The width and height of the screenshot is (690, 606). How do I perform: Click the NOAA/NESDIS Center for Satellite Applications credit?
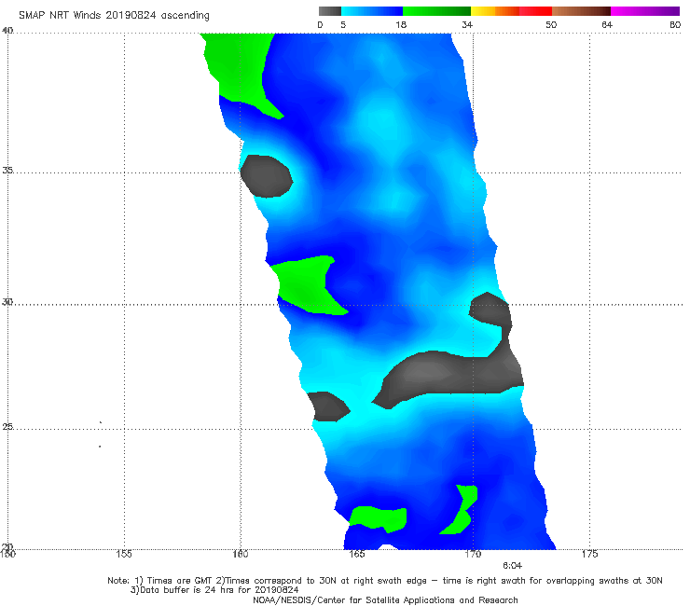click(x=385, y=600)
